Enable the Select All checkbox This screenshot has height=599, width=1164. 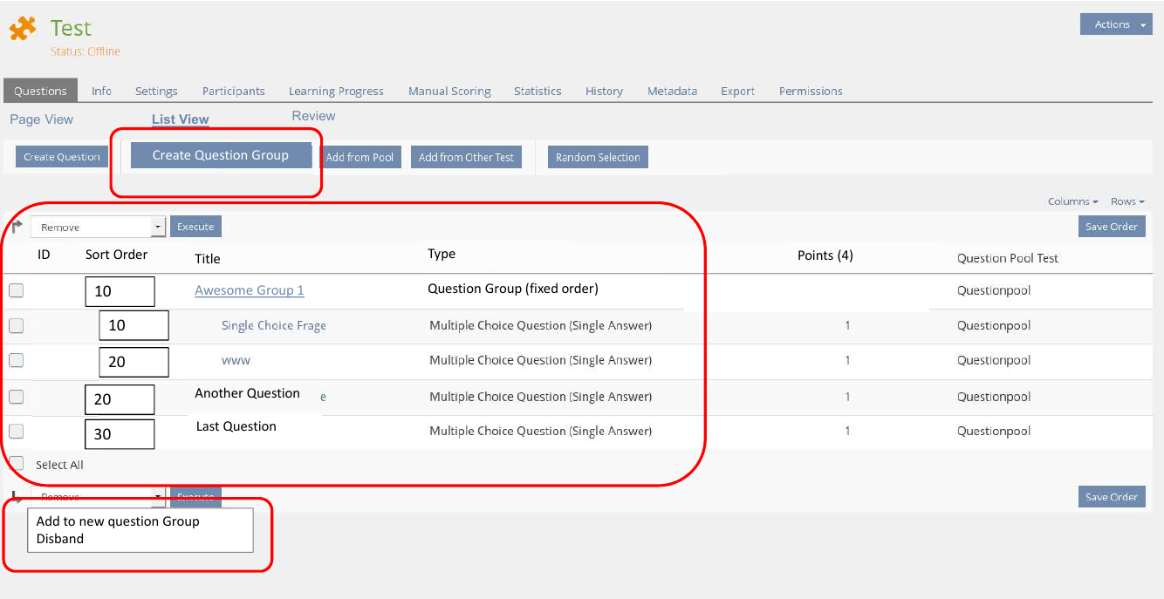(16, 464)
